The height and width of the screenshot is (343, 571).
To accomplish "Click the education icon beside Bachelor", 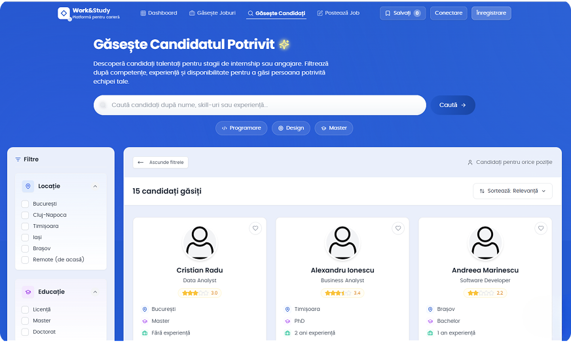I will (430, 321).
